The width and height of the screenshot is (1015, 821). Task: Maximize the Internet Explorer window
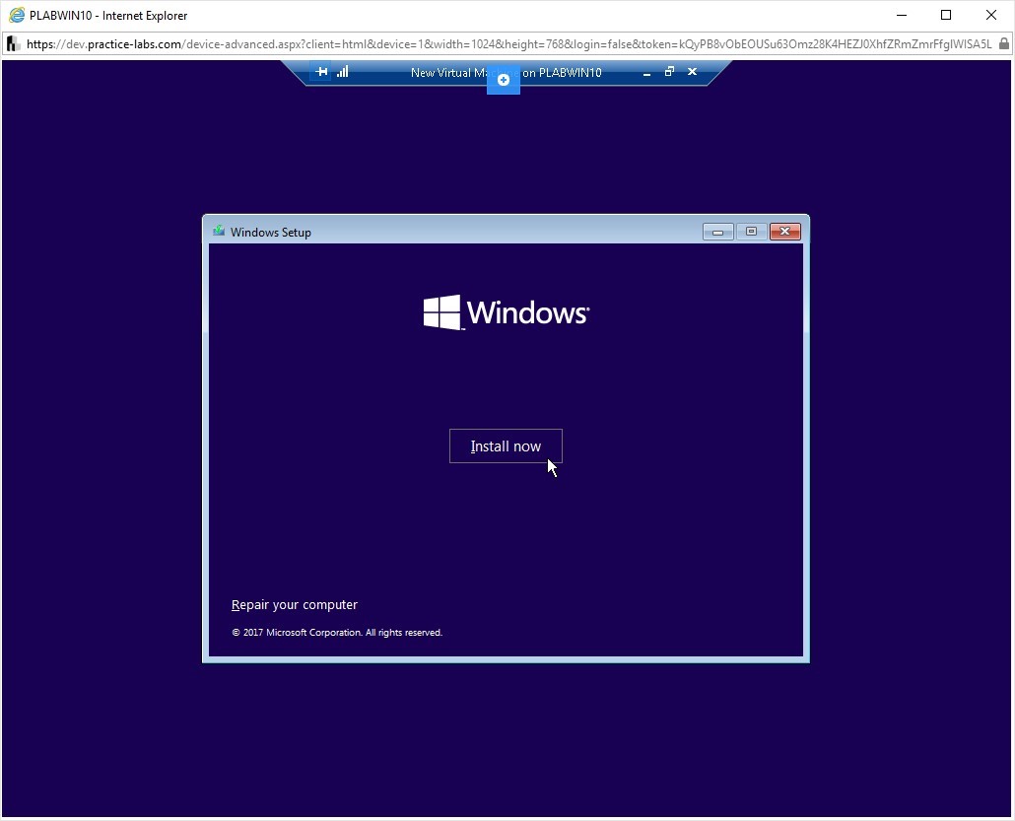coord(946,15)
